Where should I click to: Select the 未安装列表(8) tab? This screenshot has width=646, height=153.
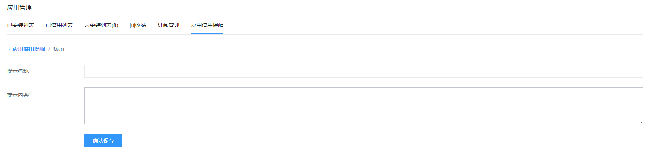[x=101, y=25]
